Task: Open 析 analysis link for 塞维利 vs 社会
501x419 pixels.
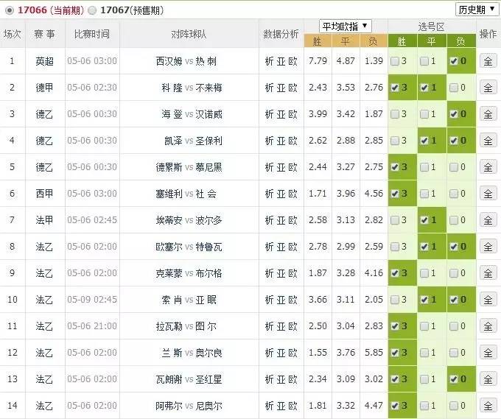Action: tap(269, 194)
